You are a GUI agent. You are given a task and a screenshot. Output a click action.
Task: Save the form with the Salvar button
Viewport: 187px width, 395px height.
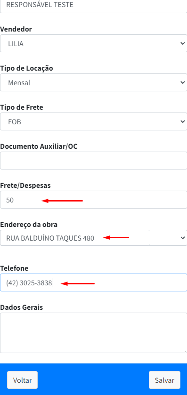[164, 380]
